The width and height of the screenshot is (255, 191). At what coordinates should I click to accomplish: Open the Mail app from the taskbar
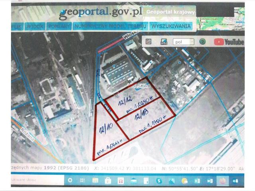pos(133,181)
